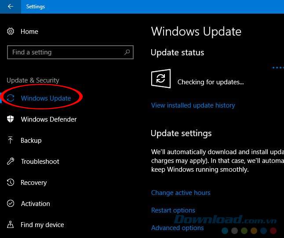Open View installed update history link
This screenshot has height=238, width=284.
click(193, 105)
